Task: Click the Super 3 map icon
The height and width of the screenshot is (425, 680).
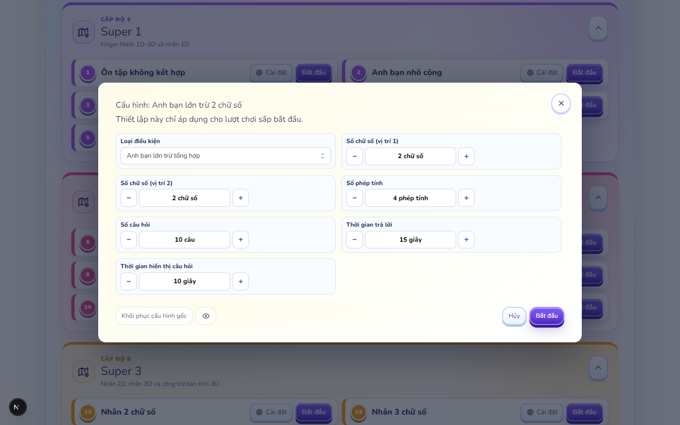Action: pyautogui.click(x=84, y=372)
